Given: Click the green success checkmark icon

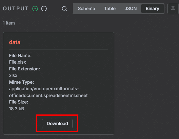Looking at the screenshot, I should (x=35, y=9).
